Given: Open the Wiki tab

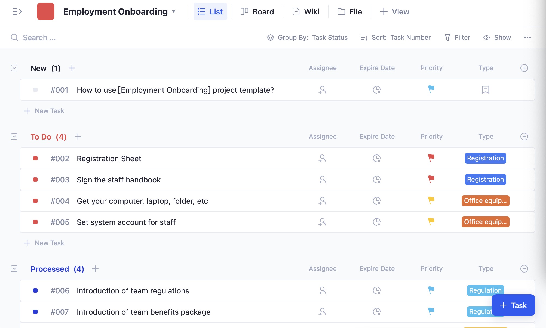Looking at the screenshot, I should coord(306,12).
